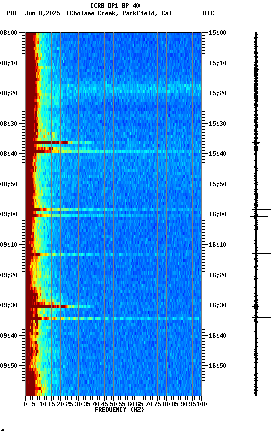The height and width of the screenshot is (436, 278).
Task: Click the seismogram spike just before 16:00 UTC
Action: (x=261, y=209)
